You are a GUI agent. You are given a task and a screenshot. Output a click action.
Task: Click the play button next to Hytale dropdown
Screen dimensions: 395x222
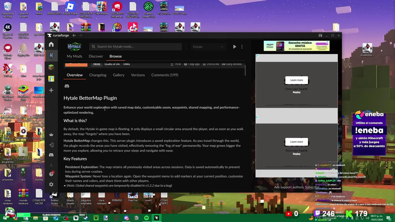[x=235, y=47]
